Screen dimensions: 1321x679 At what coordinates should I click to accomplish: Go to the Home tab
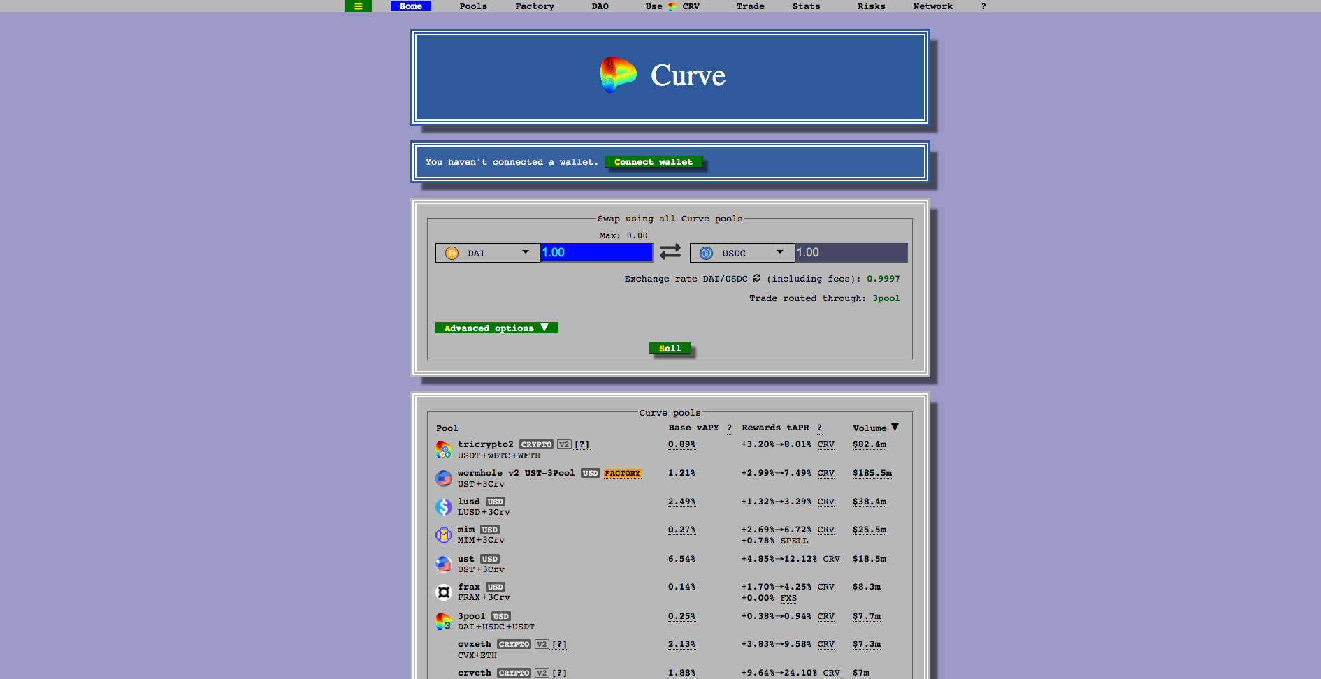click(411, 6)
